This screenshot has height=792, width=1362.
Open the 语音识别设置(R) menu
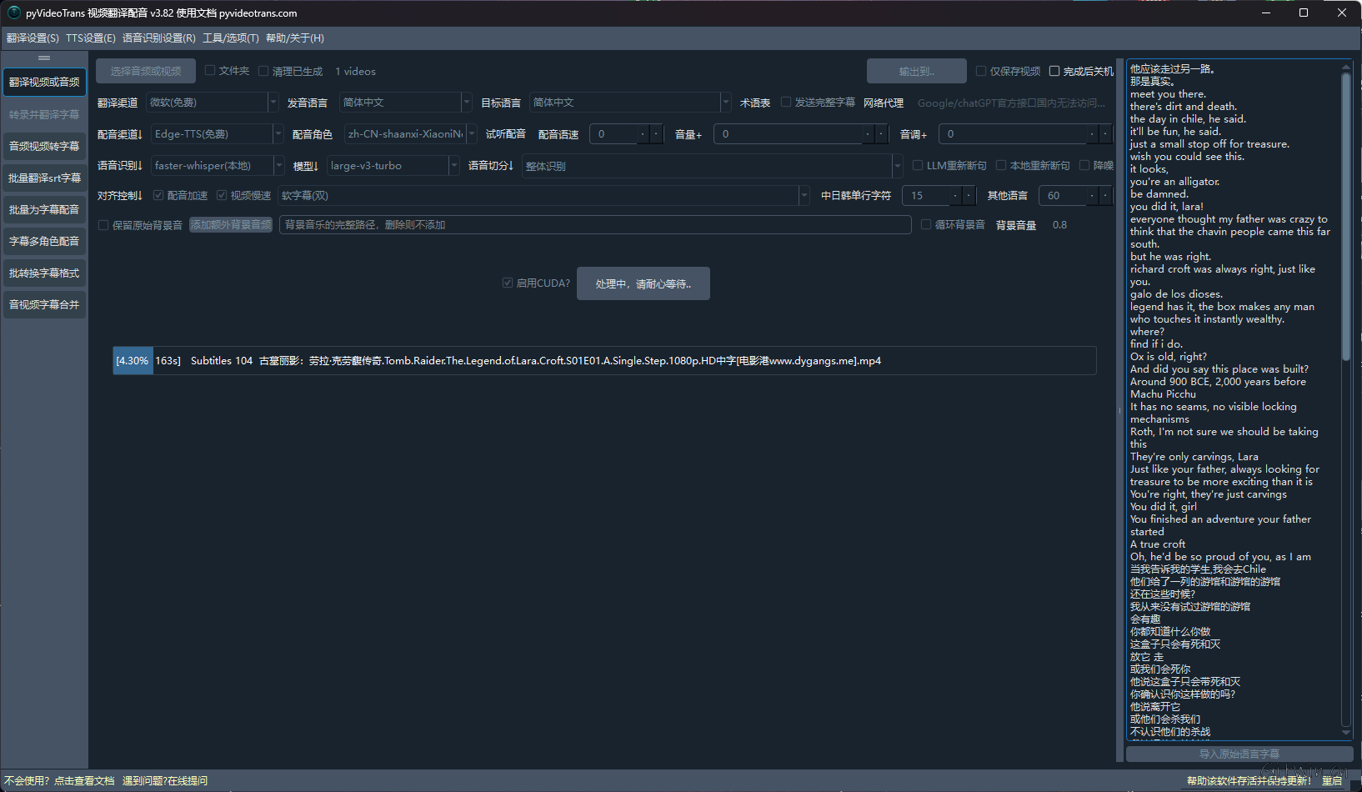click(159, 38)
